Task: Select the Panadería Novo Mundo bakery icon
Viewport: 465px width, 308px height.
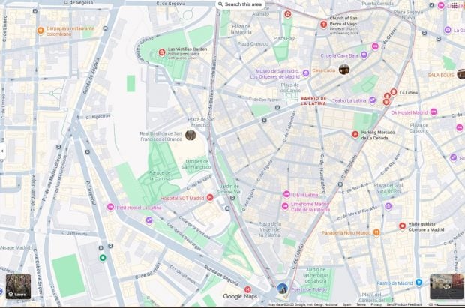Action: (x=376, y=232)
